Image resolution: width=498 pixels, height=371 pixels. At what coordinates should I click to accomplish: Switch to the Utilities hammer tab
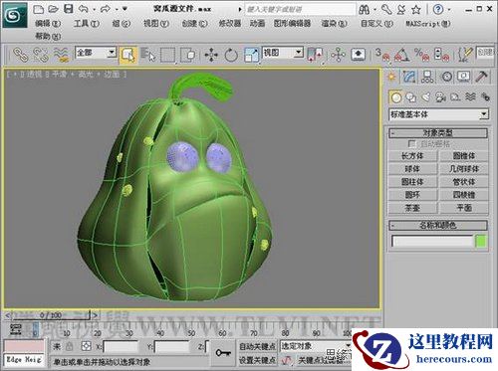481,77
